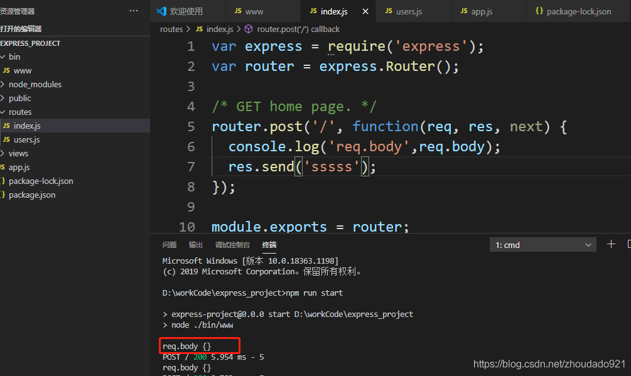Switch to the 输出 output panel tab

(x=195, y=245)
